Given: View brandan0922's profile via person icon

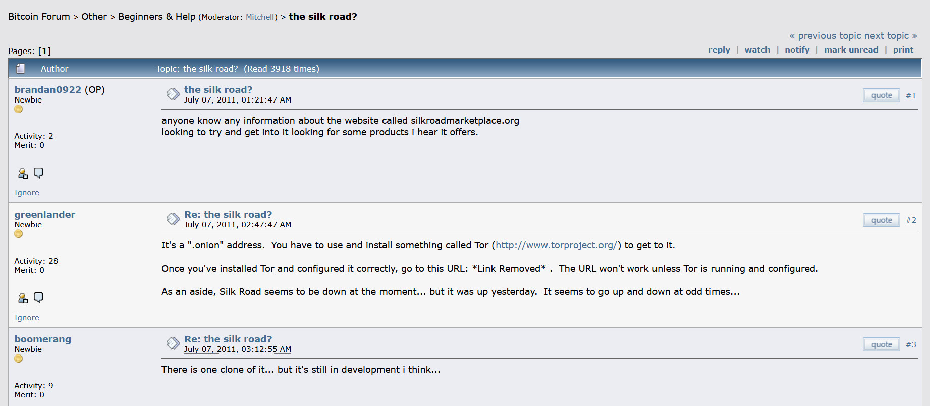Looking at the screenshot, I should coord(23,173).
